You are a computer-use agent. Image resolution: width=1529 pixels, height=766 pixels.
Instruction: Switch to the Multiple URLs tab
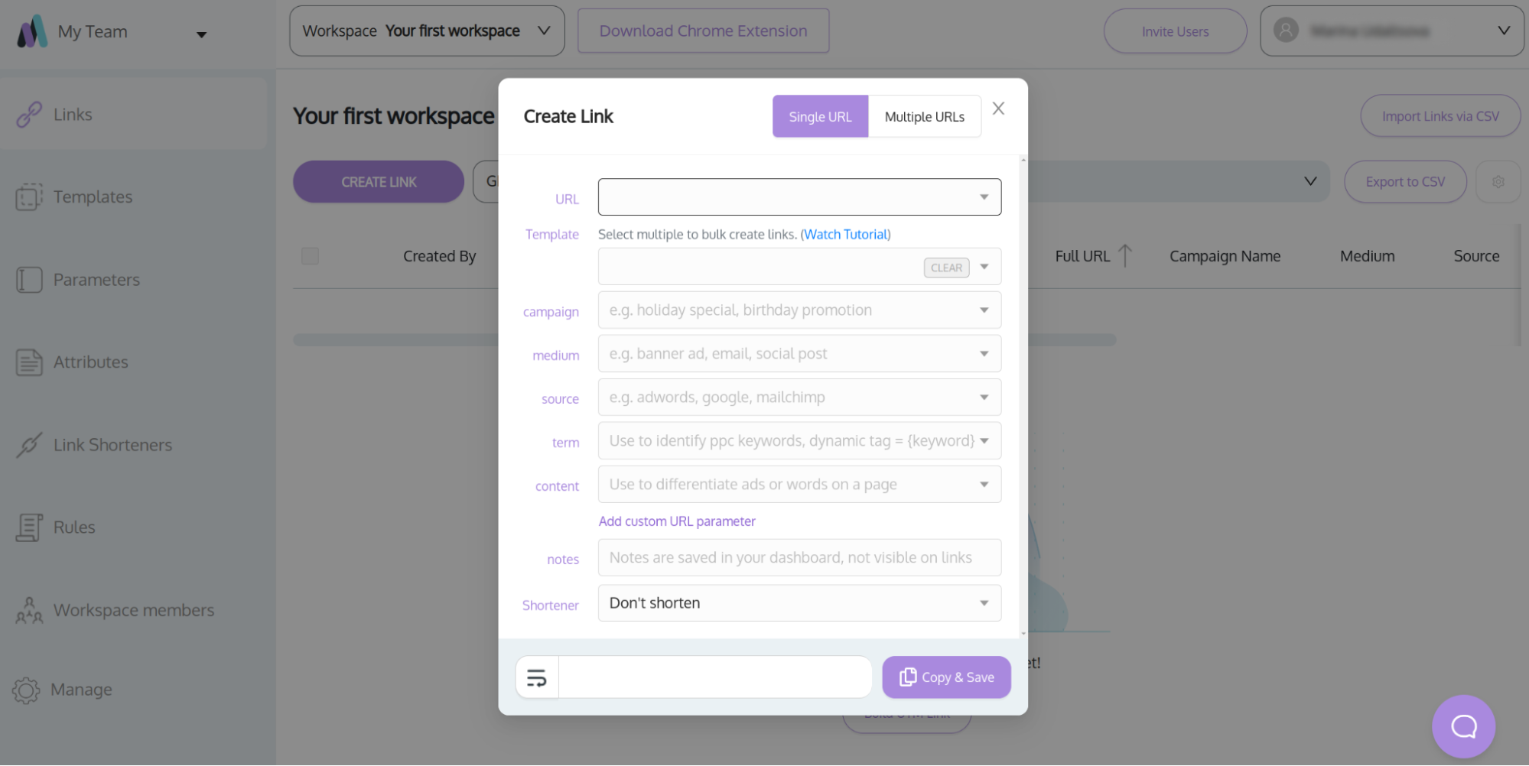point(924,117)
